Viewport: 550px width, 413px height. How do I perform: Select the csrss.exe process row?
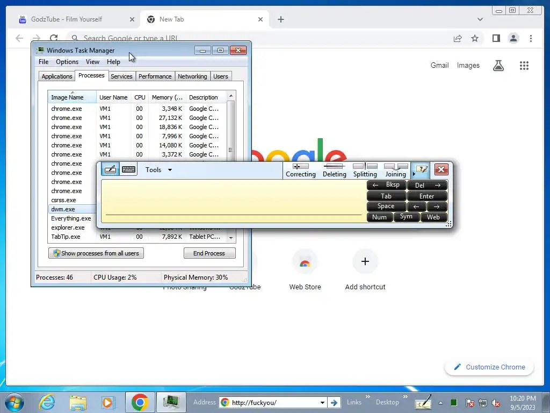pos(72,200)
